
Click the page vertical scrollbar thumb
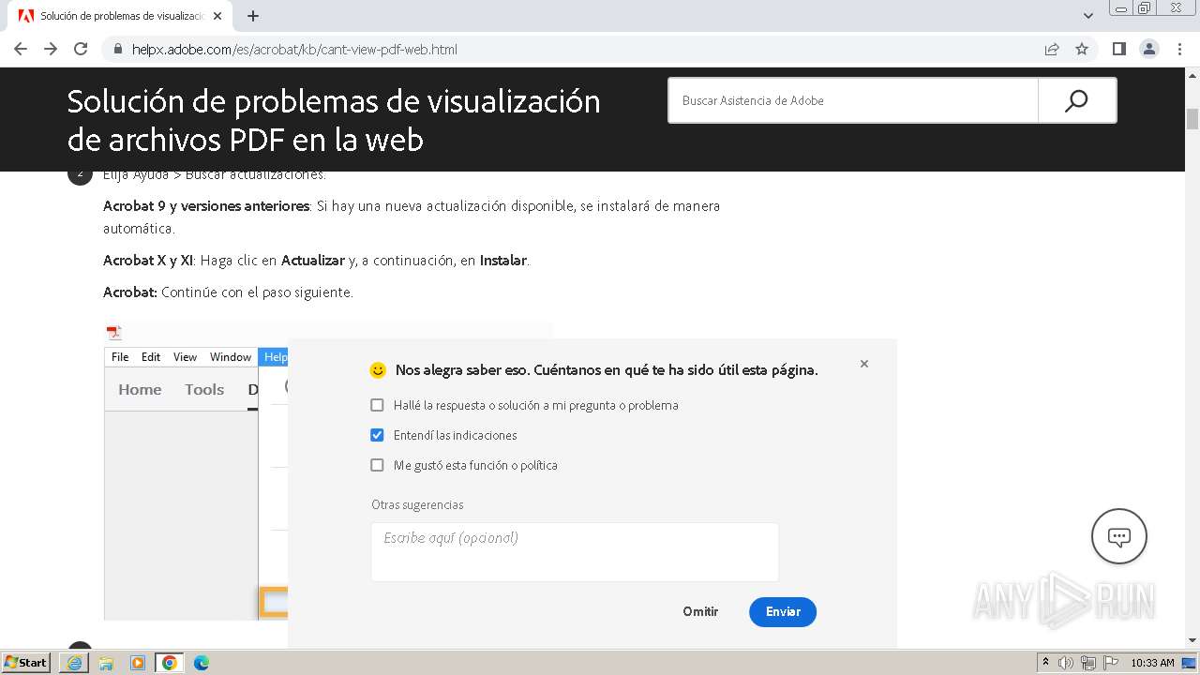coord(1192,119)
